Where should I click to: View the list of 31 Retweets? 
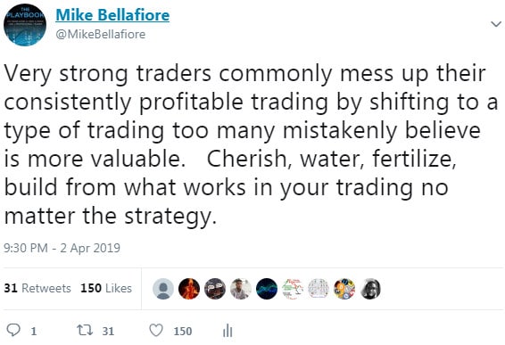coord(37,288)
